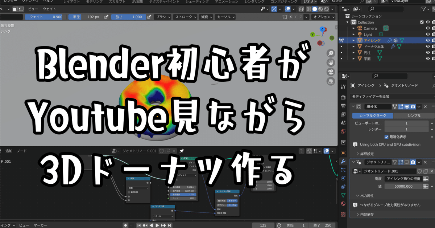Open the Texture properties checker tab
Screen dimensions: 435x228
click(343, 214)
